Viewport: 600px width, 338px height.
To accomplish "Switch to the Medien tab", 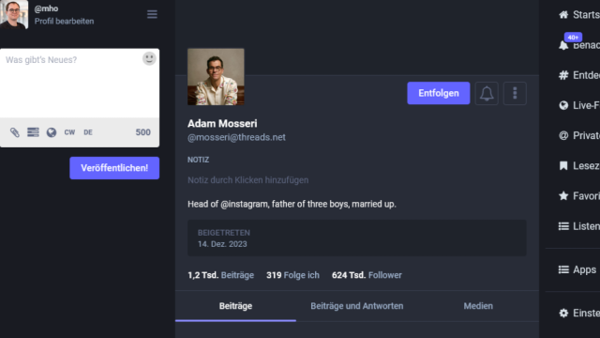I will [478, 306].
